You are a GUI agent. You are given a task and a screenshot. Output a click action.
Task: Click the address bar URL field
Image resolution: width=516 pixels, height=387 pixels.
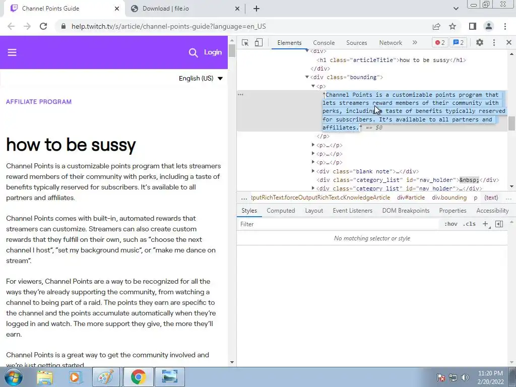[x=243, y=26]
